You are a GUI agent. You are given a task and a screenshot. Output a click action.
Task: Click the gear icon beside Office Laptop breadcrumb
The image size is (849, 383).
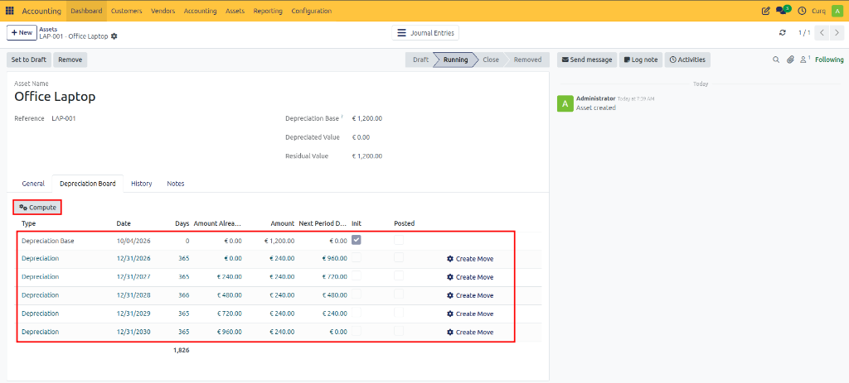114,36
